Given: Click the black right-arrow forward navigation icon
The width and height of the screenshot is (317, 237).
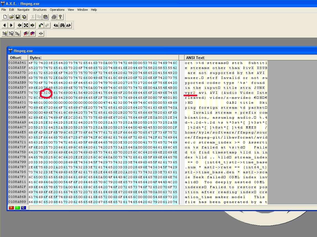Looking at the screenshot, I should pyautogui.click(x=11, y=25).
